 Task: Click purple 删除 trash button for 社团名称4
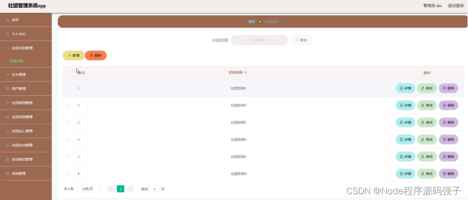click(x=448, y=139)
